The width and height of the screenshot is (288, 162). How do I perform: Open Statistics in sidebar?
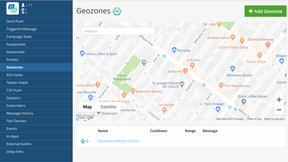(36, 98)
